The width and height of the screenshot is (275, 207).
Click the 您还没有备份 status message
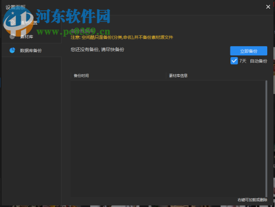tap(97, 49)
